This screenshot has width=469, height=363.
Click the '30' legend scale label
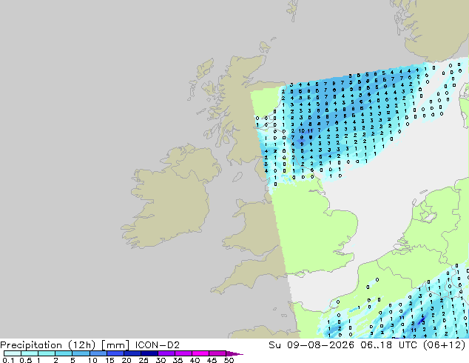click(x=161, y=360)
